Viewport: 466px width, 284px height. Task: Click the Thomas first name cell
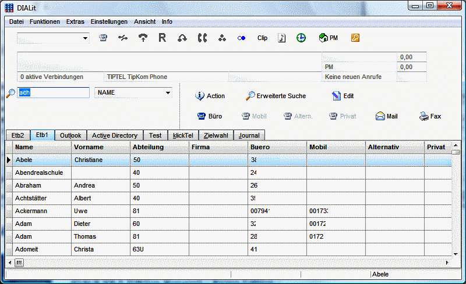[x=100, y=236]
